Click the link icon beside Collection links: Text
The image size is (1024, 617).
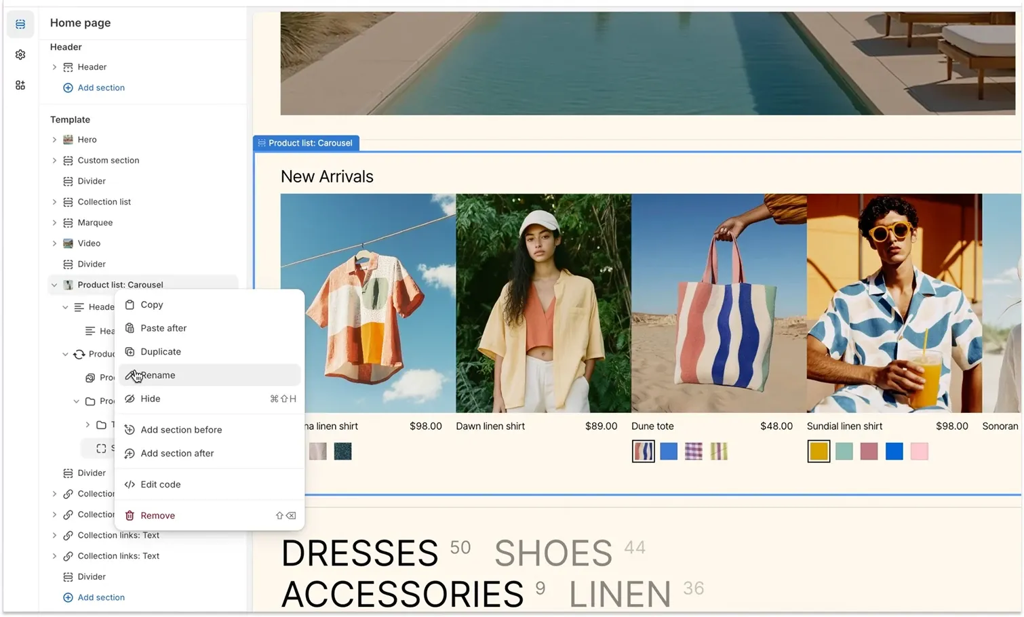(x=68, y=535)
